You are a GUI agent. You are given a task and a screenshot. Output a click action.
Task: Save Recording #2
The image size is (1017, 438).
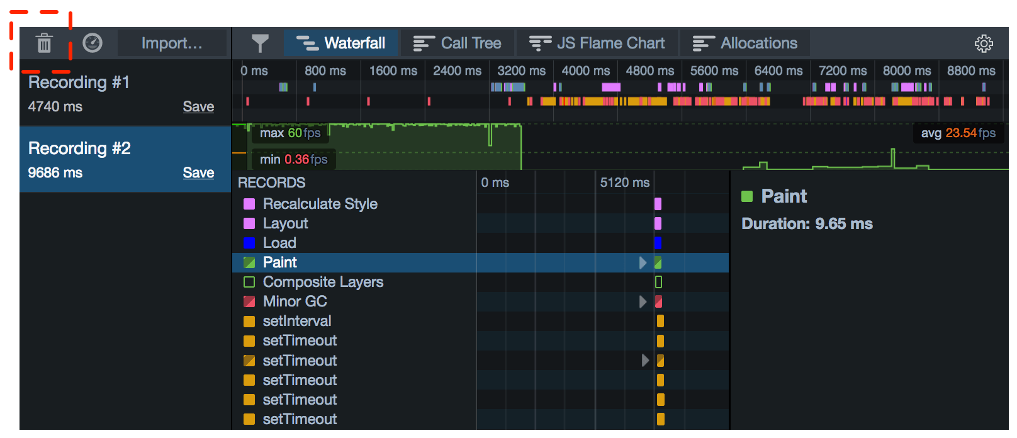(198, 173)
